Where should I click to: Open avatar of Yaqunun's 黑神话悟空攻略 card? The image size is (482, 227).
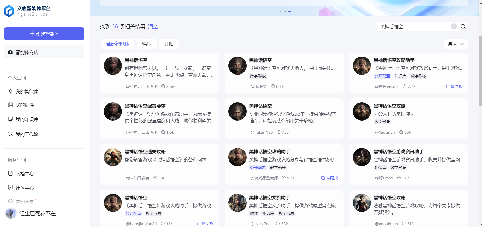point(362,111)
